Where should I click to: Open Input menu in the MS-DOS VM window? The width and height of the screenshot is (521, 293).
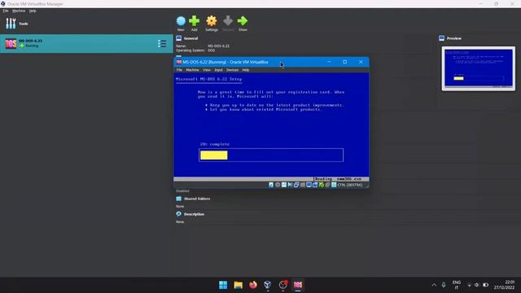click(219, 70)
